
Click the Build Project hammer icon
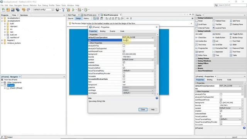pos(63,10)
